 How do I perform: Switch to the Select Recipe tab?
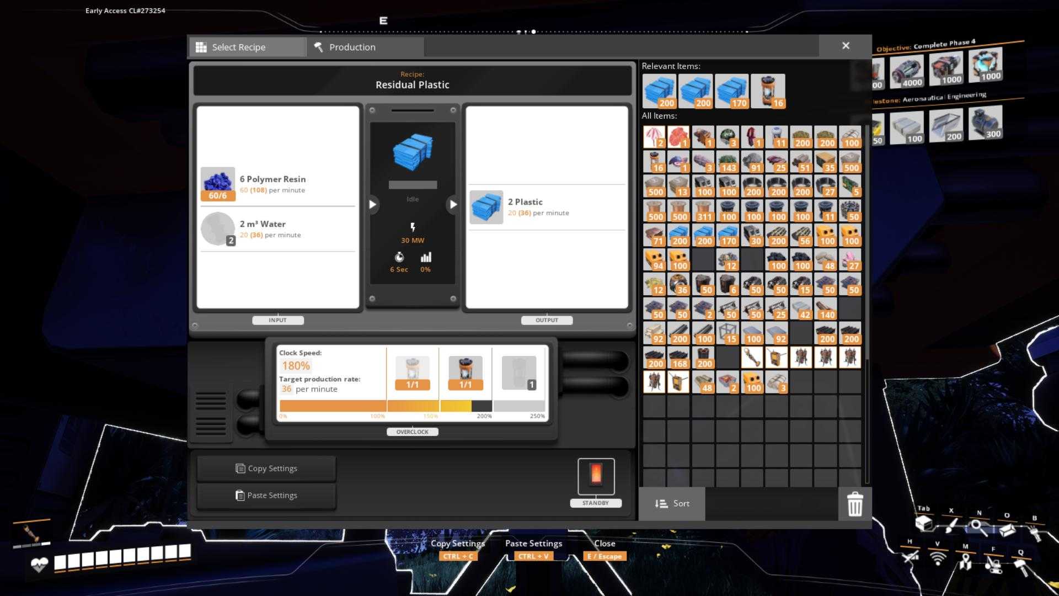pyautogui.click(x=248, y=47)
